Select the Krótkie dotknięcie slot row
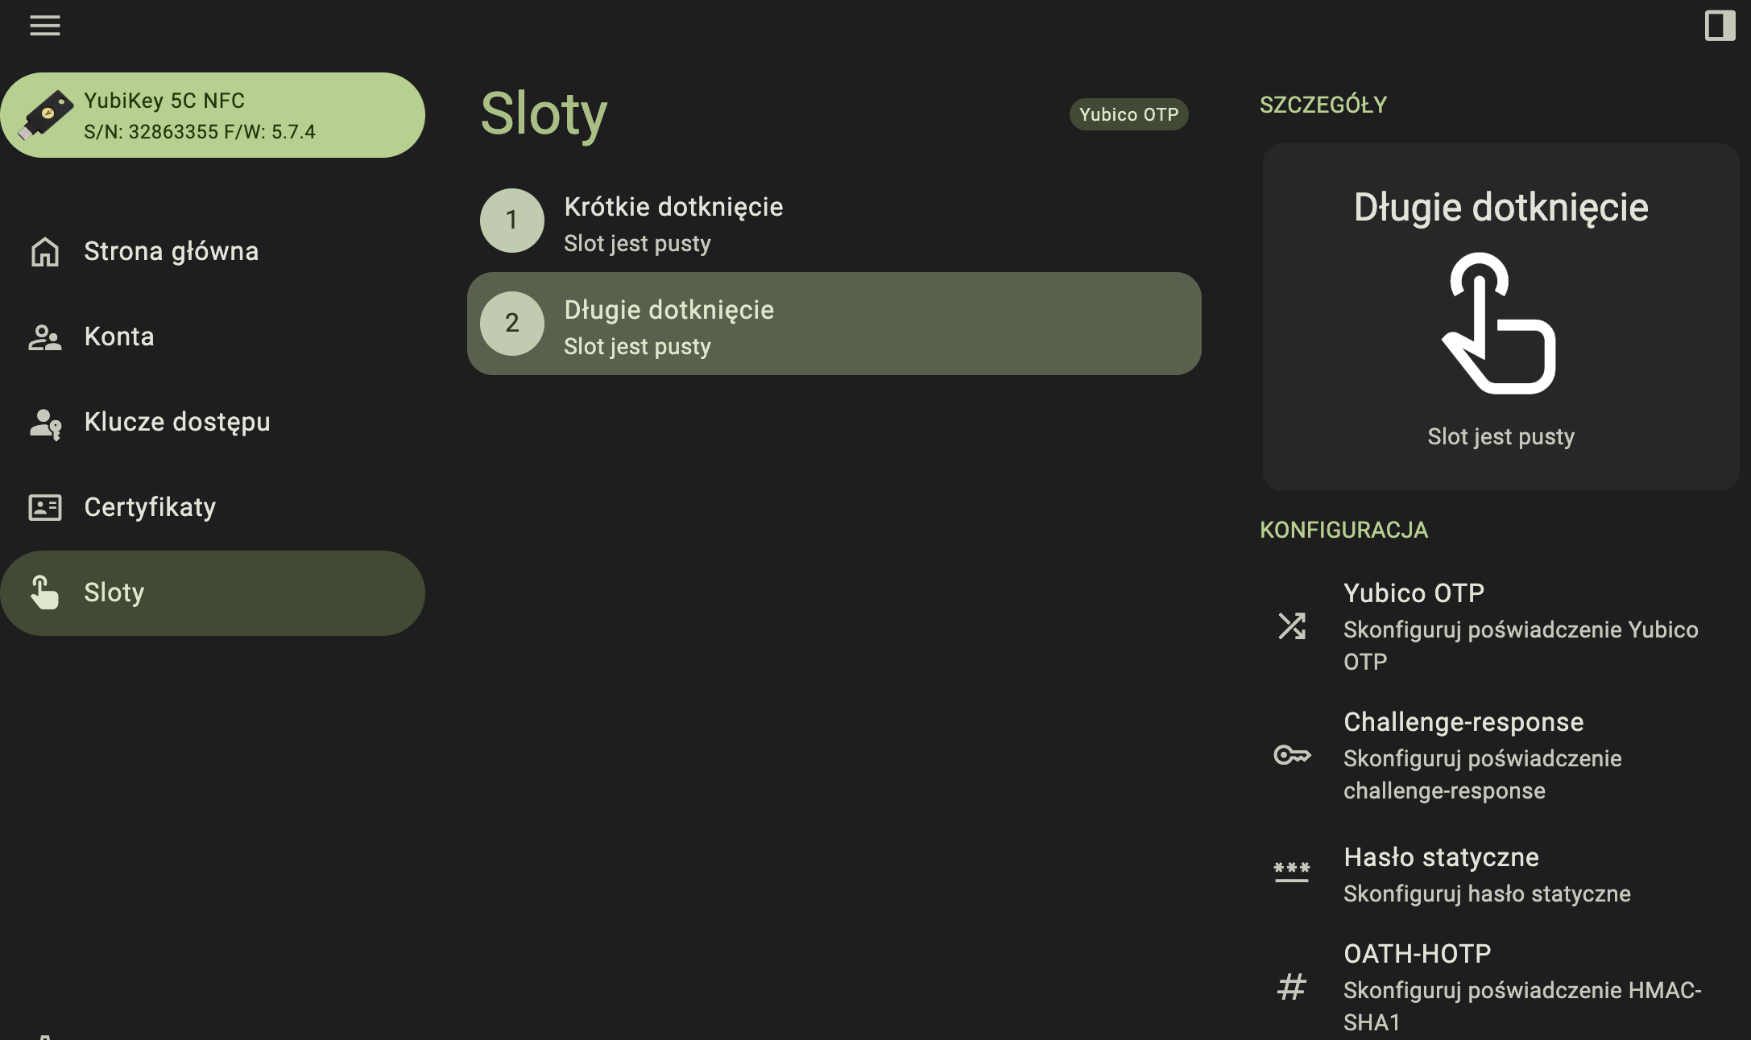The width and height of the screenshot is (1751, 1040). point(834,221)
